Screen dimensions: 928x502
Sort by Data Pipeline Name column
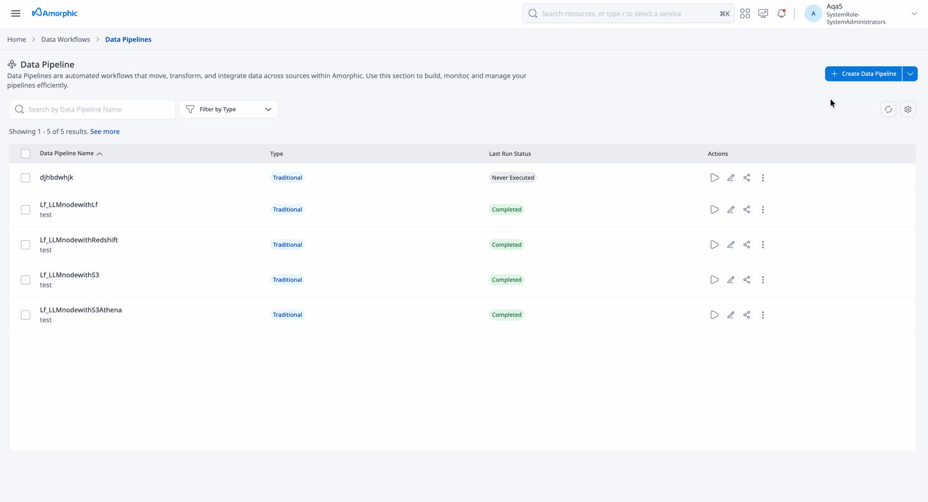pos(71,154)
